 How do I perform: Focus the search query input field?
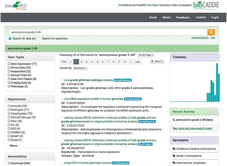click(108, 32)
